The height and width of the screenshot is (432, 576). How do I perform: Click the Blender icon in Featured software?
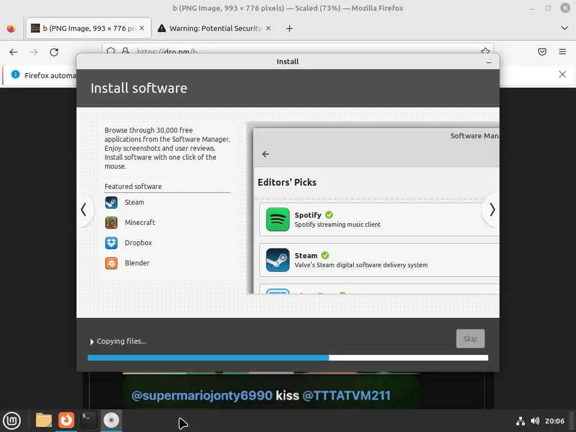[111, 263]
